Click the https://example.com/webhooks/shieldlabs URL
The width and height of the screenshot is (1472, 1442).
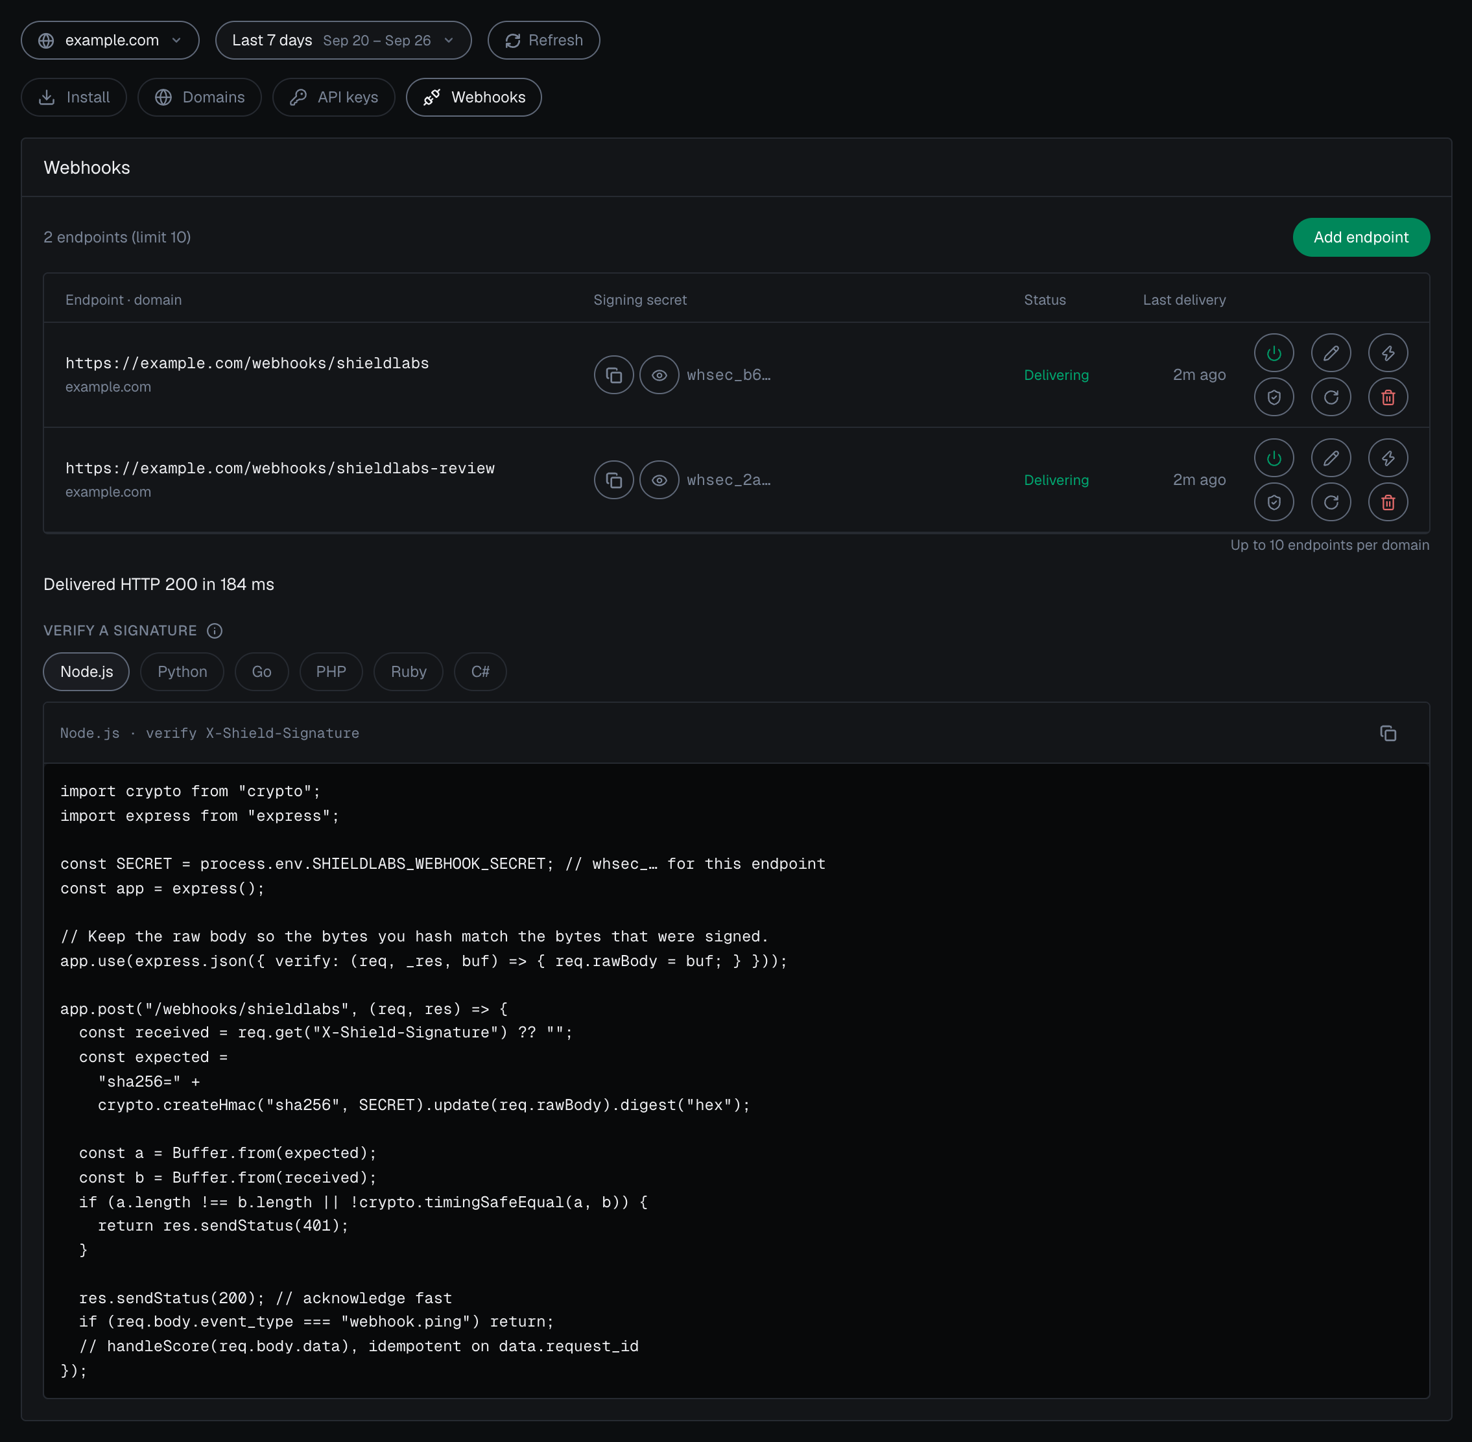point(247,364)
